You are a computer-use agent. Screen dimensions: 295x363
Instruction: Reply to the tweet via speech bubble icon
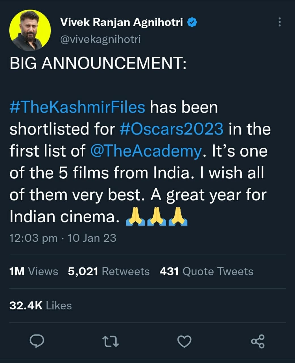click(37, 341)
